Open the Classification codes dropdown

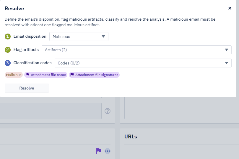click(x=143, y=63)
